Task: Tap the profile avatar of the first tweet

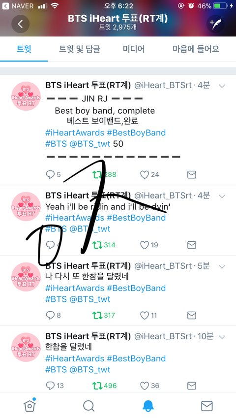Action: (x=26, y=96)
